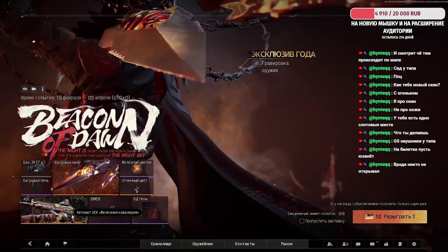Select the BM59 reward tile

110,210
